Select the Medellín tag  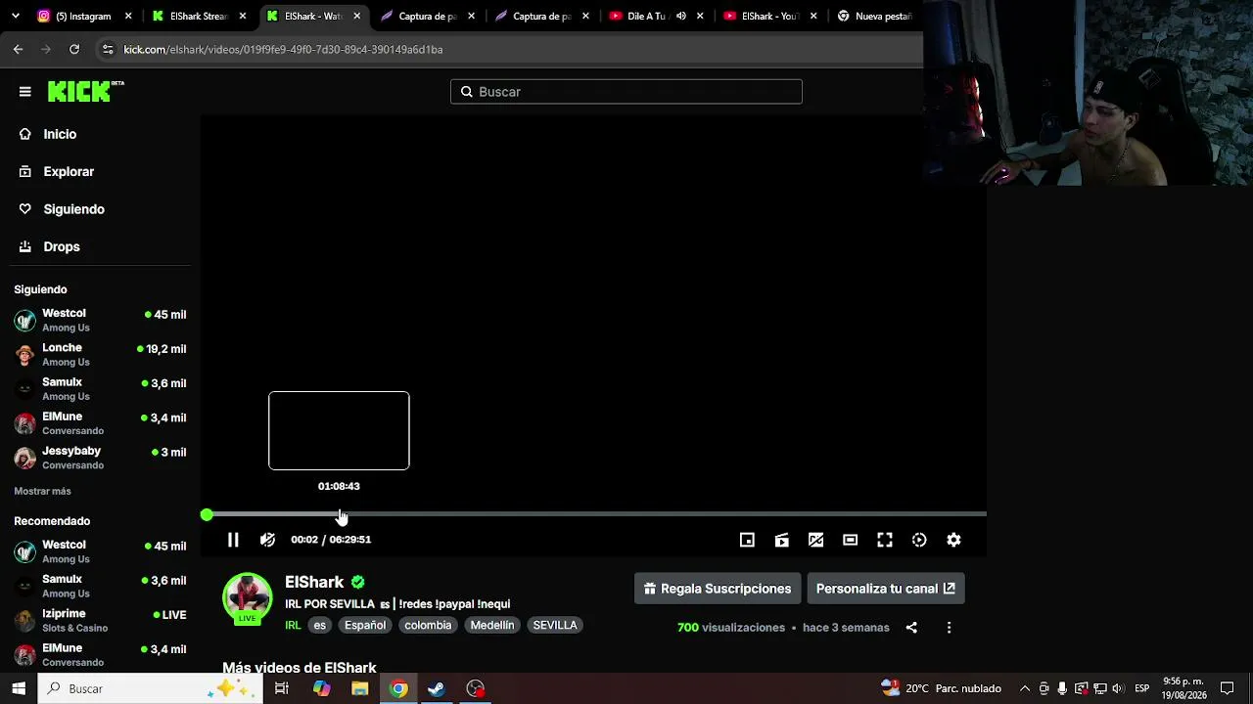click(492, 625)
